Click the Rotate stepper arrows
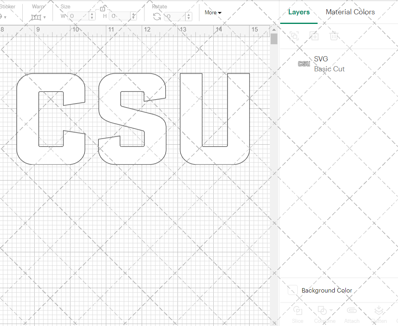The height and width of the screenshot is (326, 398). (x=189, y=17)
